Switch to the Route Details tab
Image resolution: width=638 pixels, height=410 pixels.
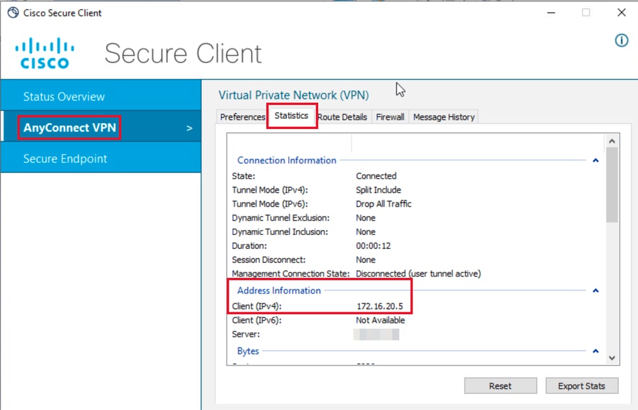342,117
